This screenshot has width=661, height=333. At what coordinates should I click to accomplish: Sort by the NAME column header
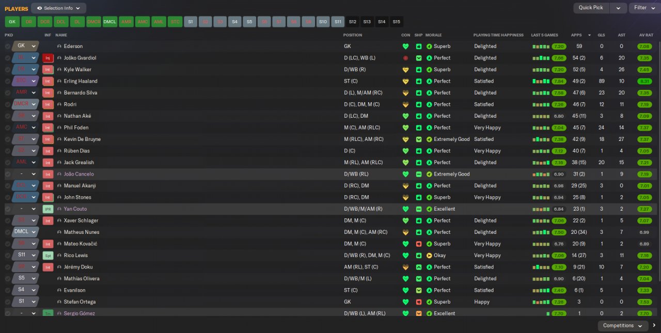[61, 35]
